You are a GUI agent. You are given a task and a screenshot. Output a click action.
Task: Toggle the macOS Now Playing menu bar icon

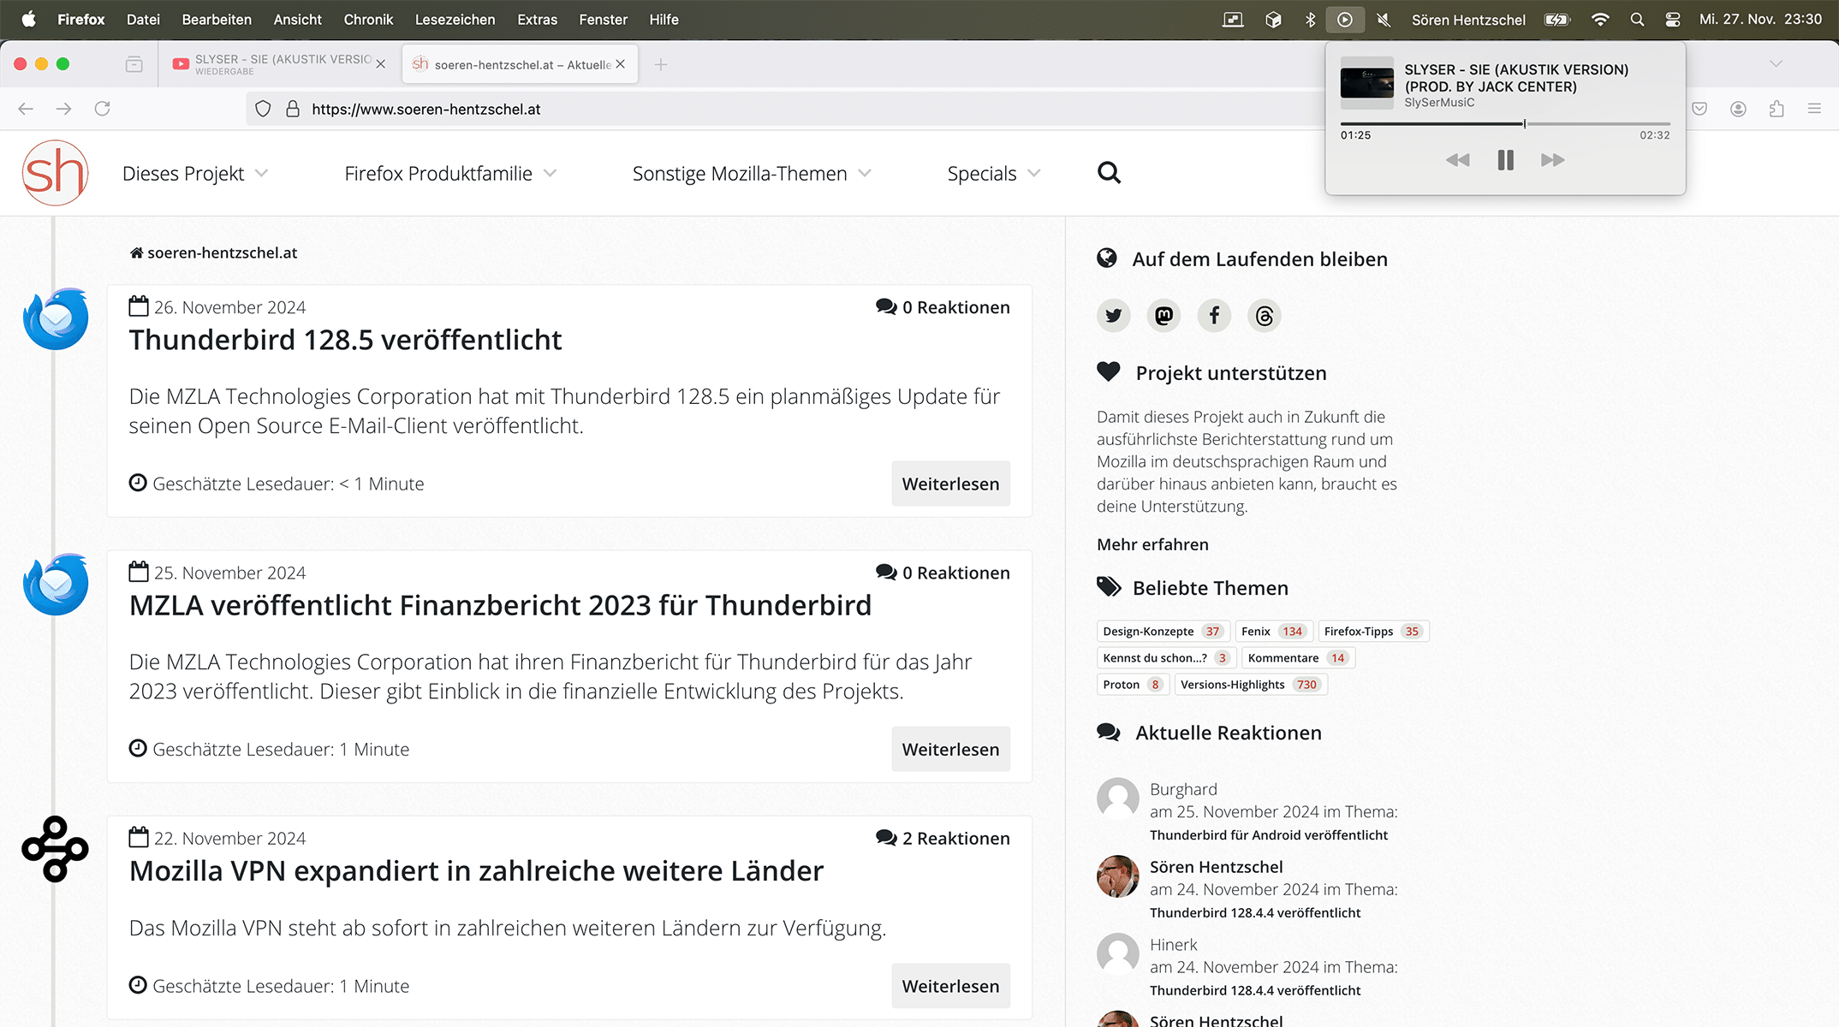(x=1345, y=19)
